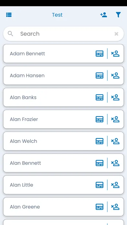Remove Adam Hansen from the list
This screenshot has height=225, width=127.
pyautogui.click(x=115, y=75)
